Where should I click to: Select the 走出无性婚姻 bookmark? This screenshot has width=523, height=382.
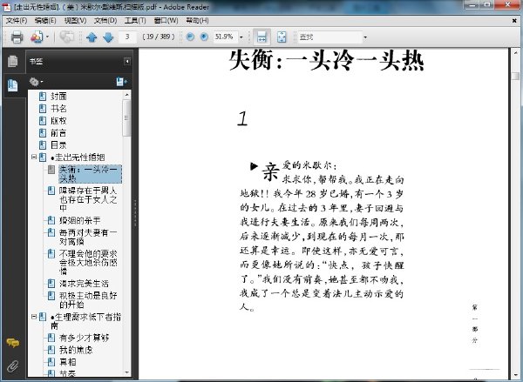[78, 157]
